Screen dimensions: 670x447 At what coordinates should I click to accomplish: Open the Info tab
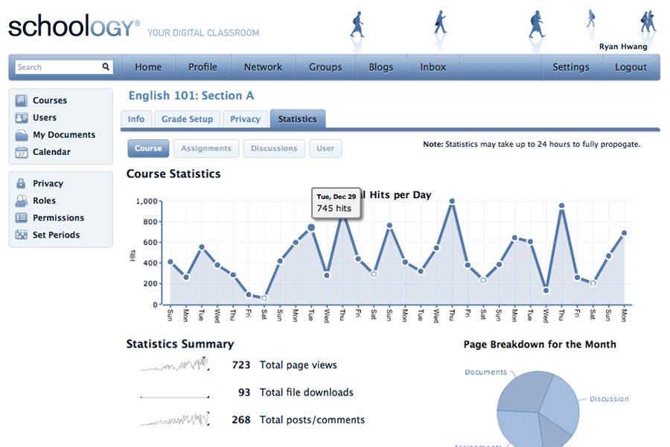click(x=136, y=119)
